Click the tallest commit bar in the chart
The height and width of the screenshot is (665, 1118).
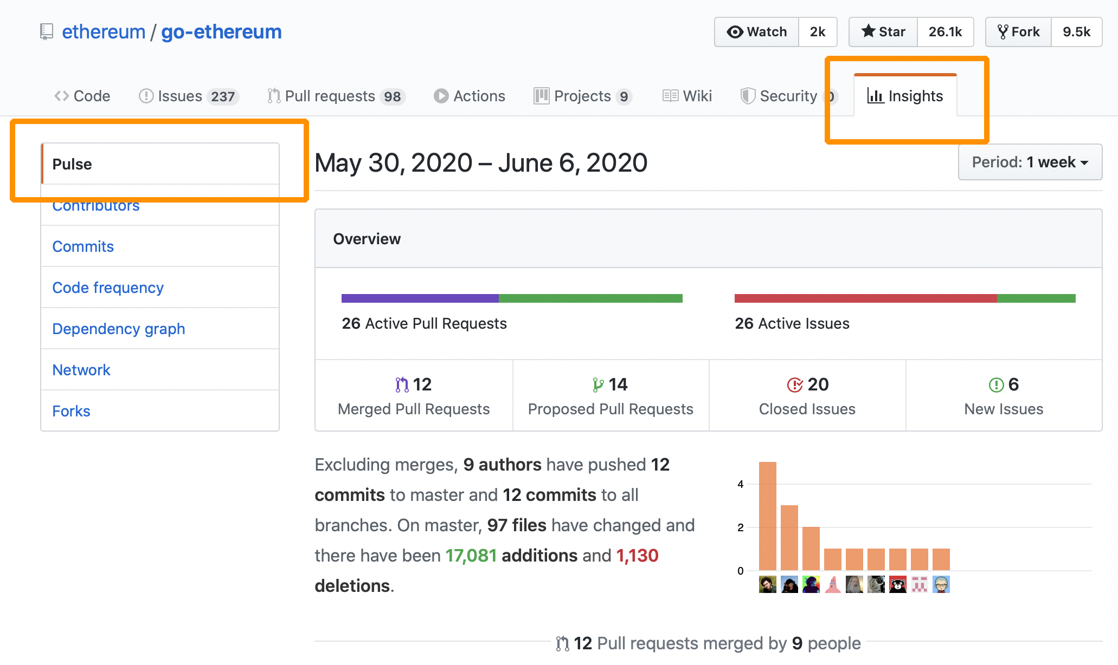[768, 516]
